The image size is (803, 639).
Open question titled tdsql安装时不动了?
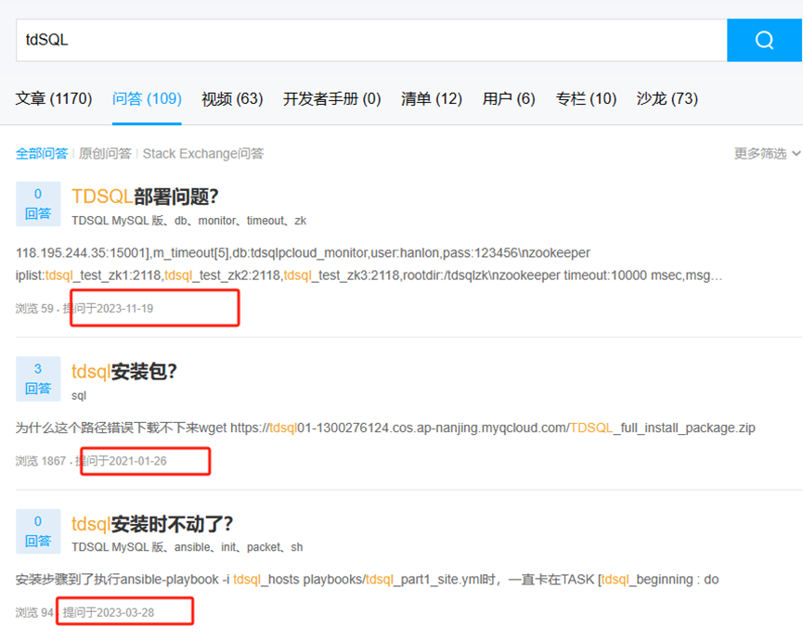click(152, 524)
